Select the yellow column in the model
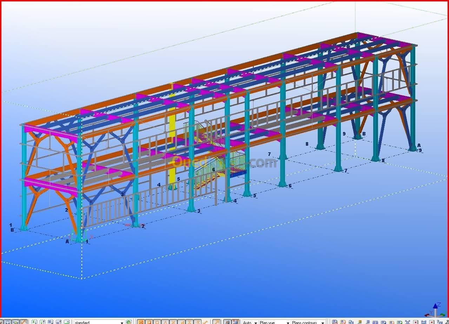 pos(172,137)
